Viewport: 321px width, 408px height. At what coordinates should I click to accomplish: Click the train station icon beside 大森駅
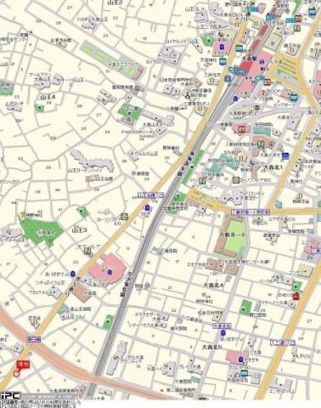(x=262, y=62)
